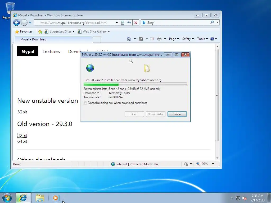
Task: Click the download progress bar
Action: [x=135, y=84]
